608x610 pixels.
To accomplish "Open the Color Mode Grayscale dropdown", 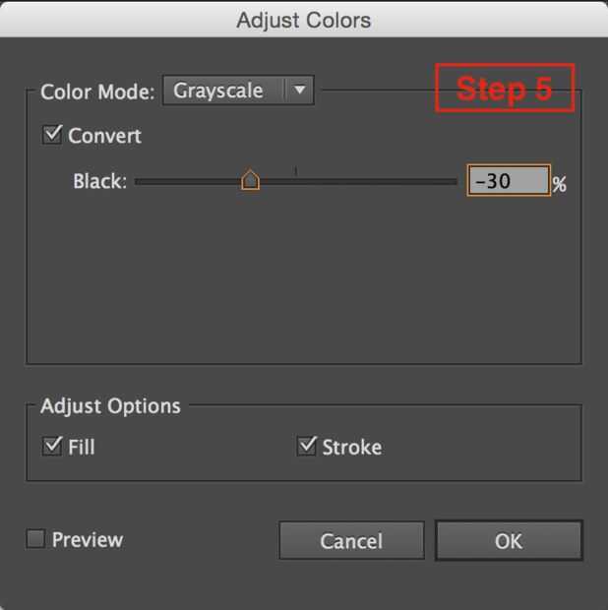I will click(x=224, y=91).
